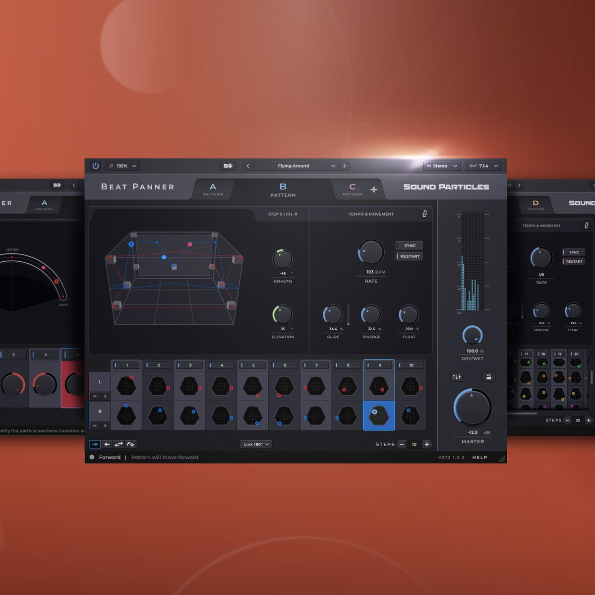Viewport: 595px width, 595px height.
Task: Open the IN Stereo input dropdown
Action: [x=442, y=166]
